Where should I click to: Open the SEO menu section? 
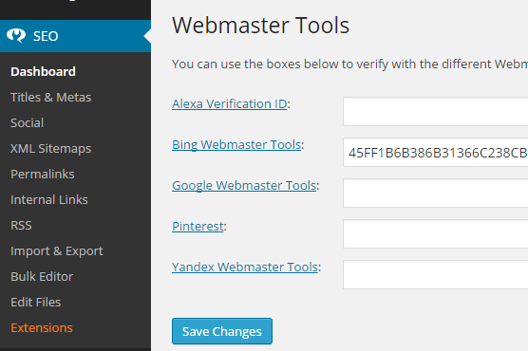(x=75, y=36)
